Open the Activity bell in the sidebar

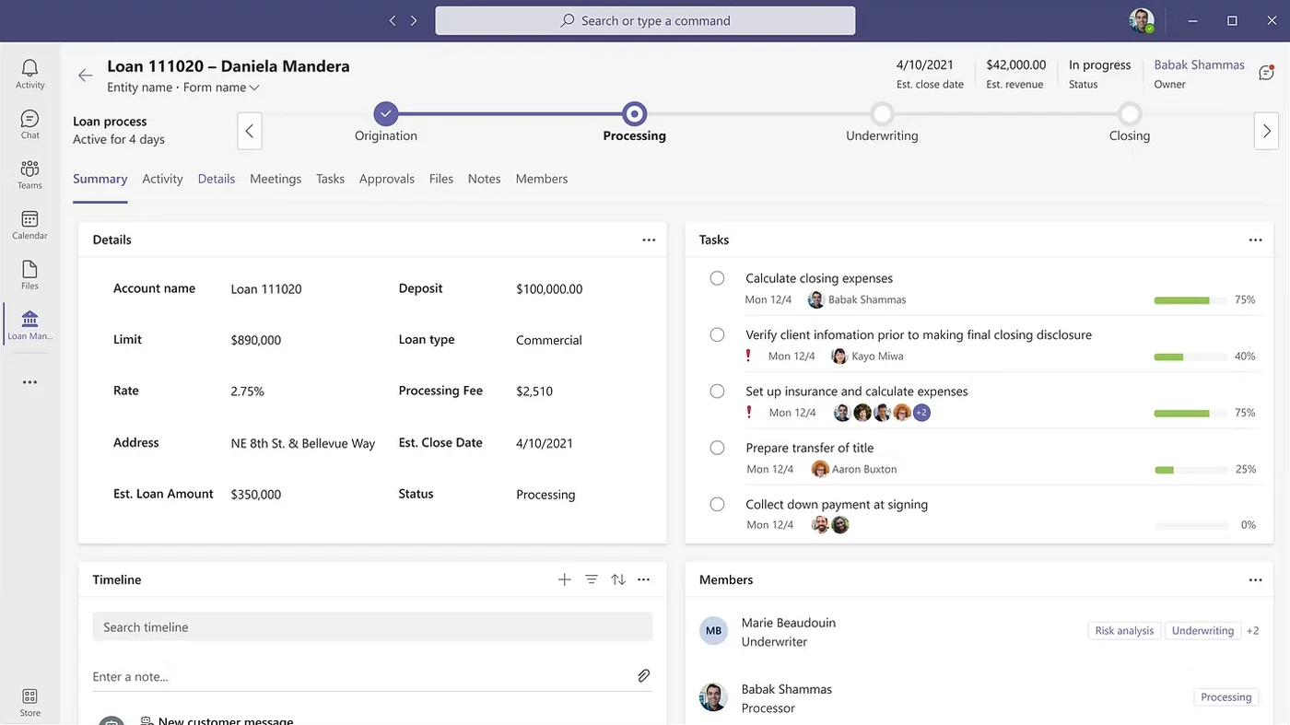[x=29, y=74]
